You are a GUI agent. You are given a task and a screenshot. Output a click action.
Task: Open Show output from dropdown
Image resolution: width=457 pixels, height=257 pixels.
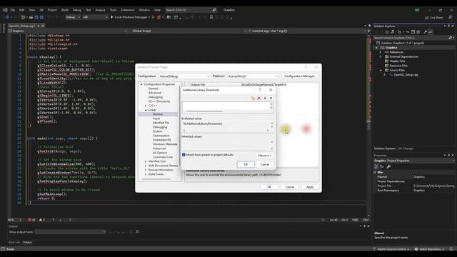pos(70,232)
